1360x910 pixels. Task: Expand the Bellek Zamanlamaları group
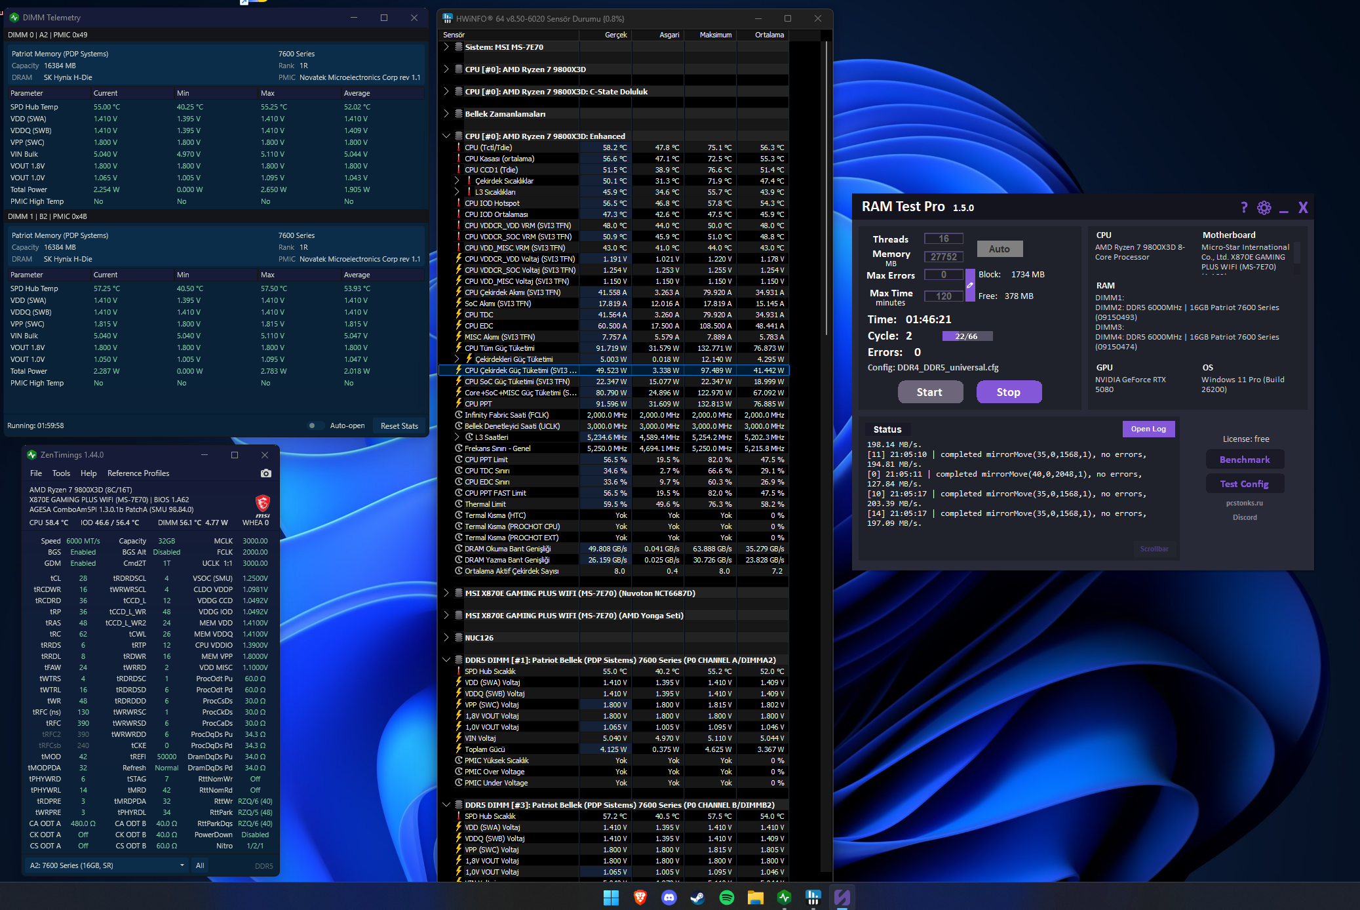tap(446, 114)
